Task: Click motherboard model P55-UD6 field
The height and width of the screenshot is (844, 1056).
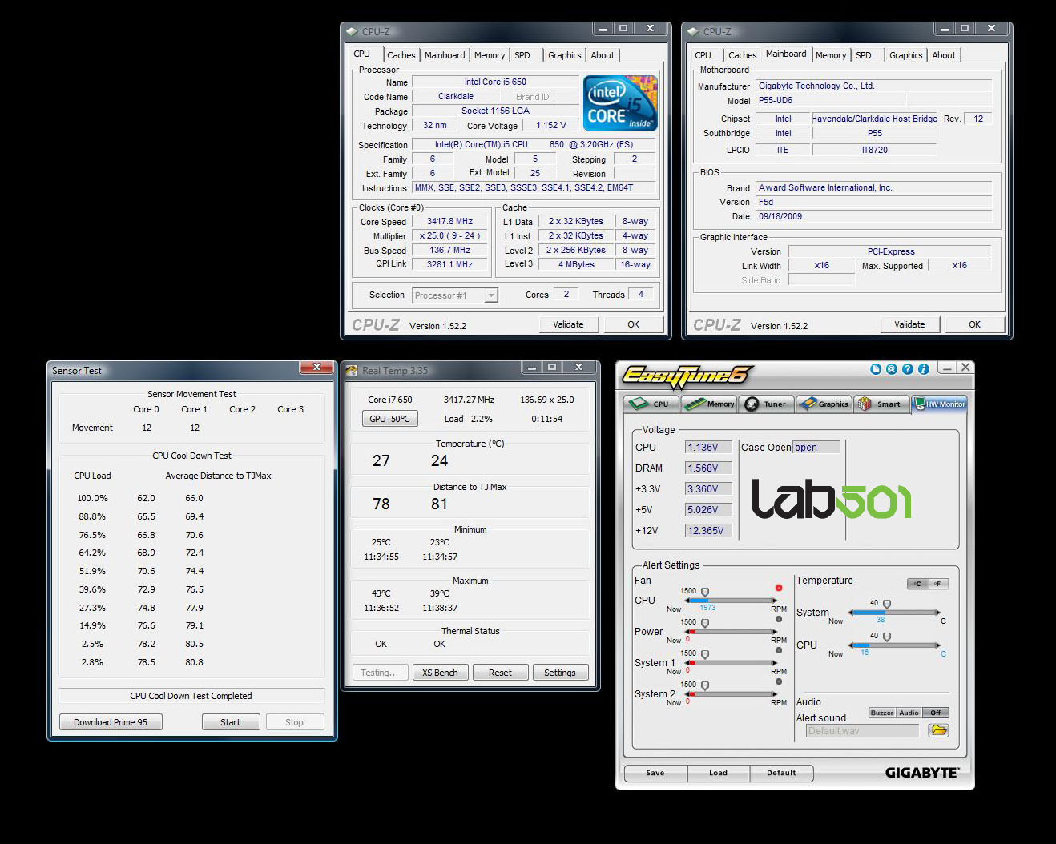Action: pyautogui.click(x=830, y=101)
